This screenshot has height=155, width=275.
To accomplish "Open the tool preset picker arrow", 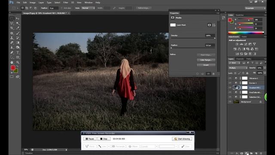I will click(18, 8).
